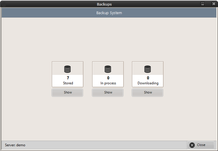Click the Backup System header

[x=109, y=13]
